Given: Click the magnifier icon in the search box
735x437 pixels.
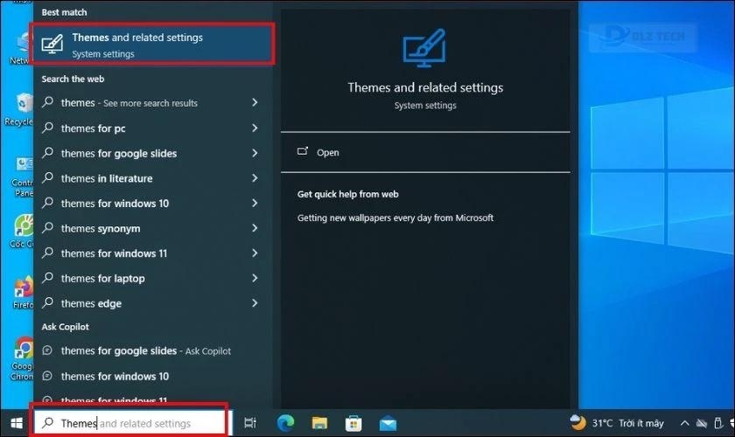Looking at the screenshot, I should click(48, 423).
